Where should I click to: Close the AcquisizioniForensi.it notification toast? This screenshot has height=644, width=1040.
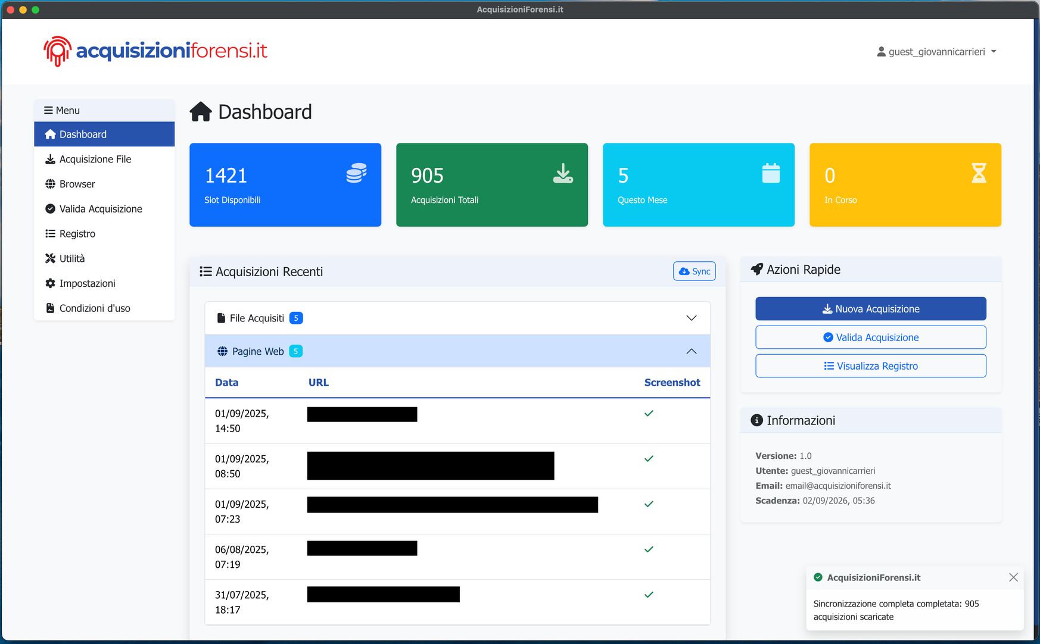[1013, 577]
